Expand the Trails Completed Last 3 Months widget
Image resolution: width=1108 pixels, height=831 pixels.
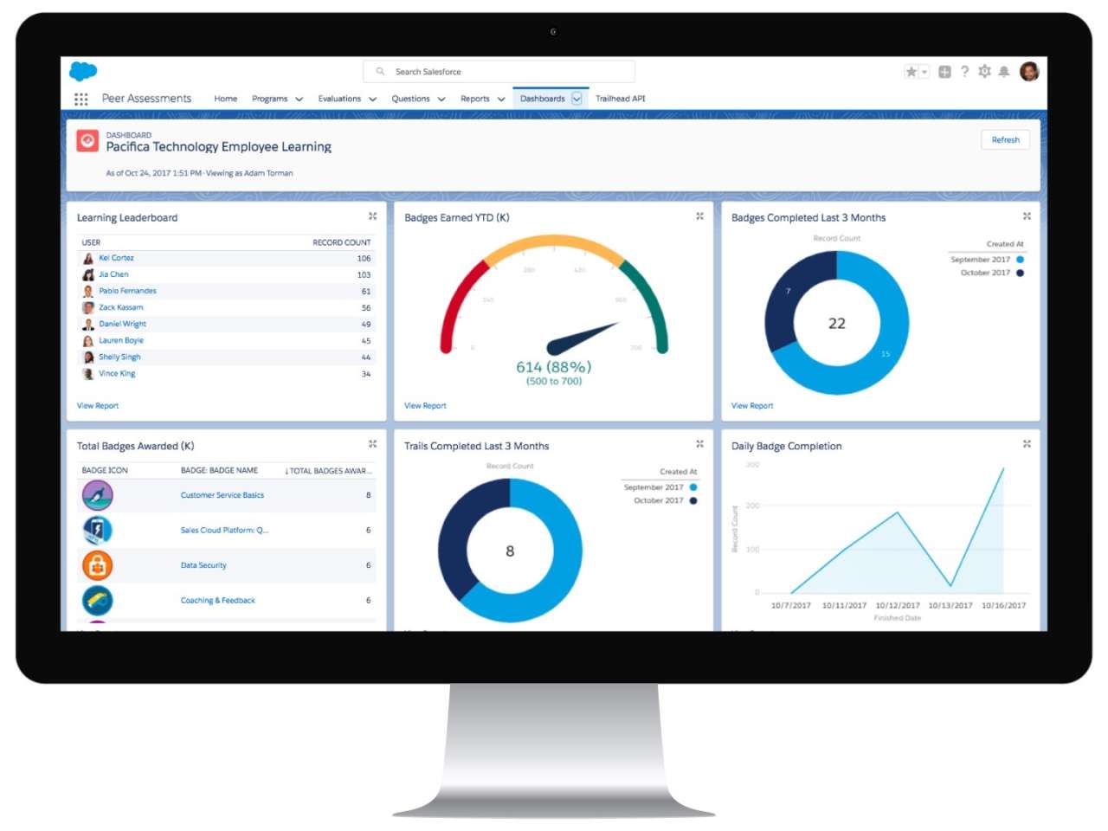coord(699,444)
